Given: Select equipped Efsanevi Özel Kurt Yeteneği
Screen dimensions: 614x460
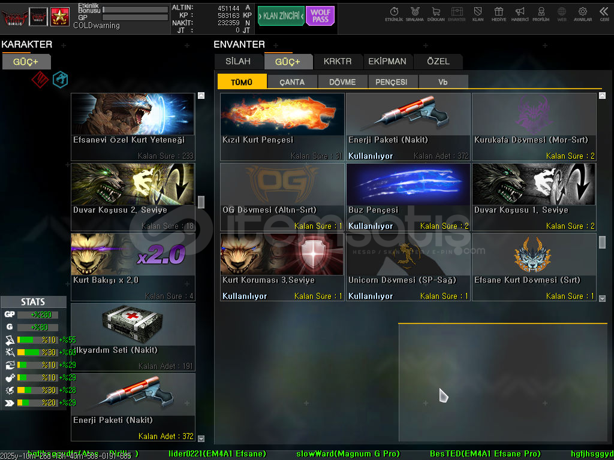Looking at the screenshot, I should (133, 127).
